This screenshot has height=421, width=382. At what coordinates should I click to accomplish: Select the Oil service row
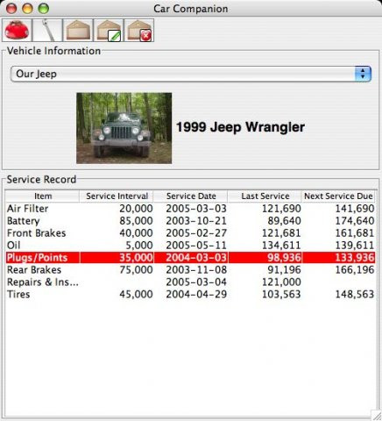190,246
